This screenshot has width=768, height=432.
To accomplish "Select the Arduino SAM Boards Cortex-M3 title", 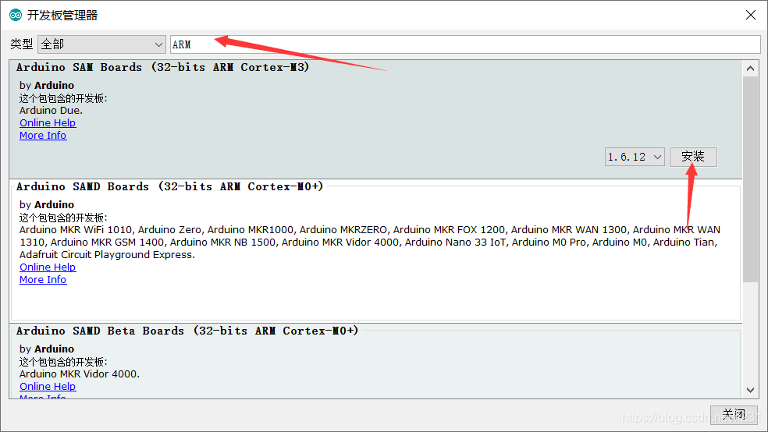I will pyautogui.click(x=162, y=67).
